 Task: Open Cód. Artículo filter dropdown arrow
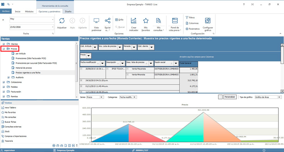pyautogui.click(x=95, y=47)
